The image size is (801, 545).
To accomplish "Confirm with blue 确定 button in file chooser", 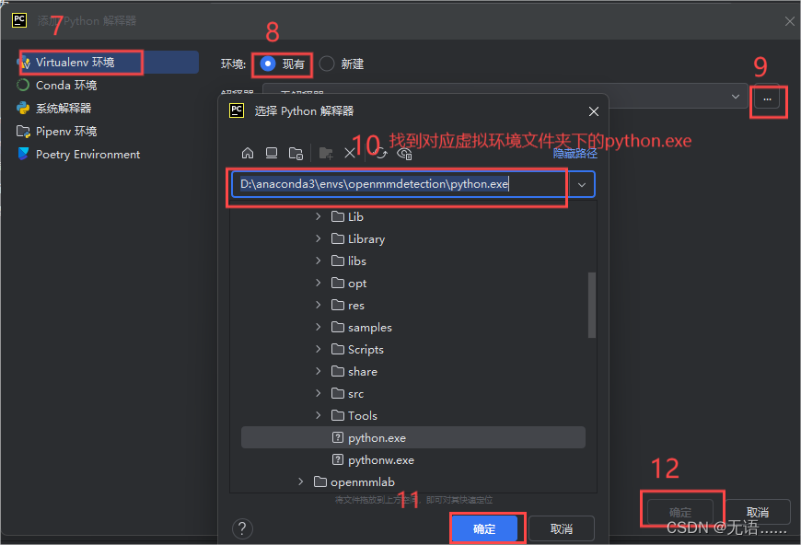I will click(485, 528).
